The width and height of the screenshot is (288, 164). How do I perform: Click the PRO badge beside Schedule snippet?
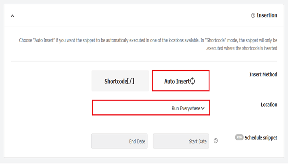pos(239,137)
